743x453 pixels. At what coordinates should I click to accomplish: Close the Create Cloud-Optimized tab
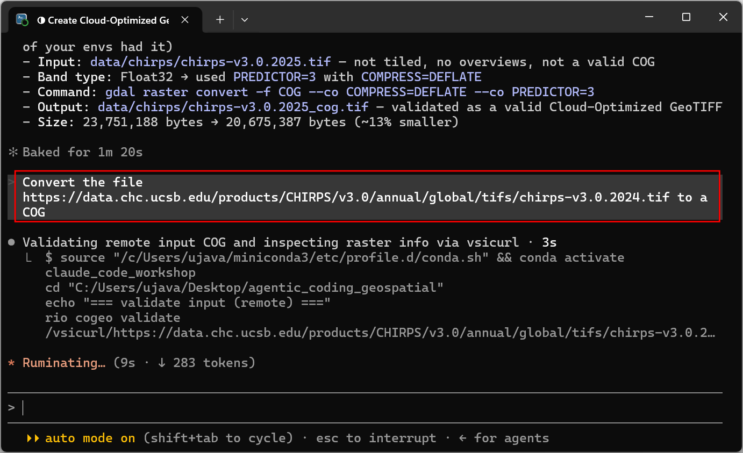(184, 20)
